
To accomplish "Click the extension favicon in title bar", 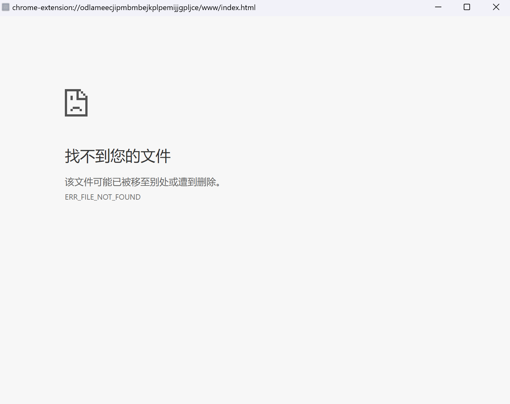I will tap(6, 7).
